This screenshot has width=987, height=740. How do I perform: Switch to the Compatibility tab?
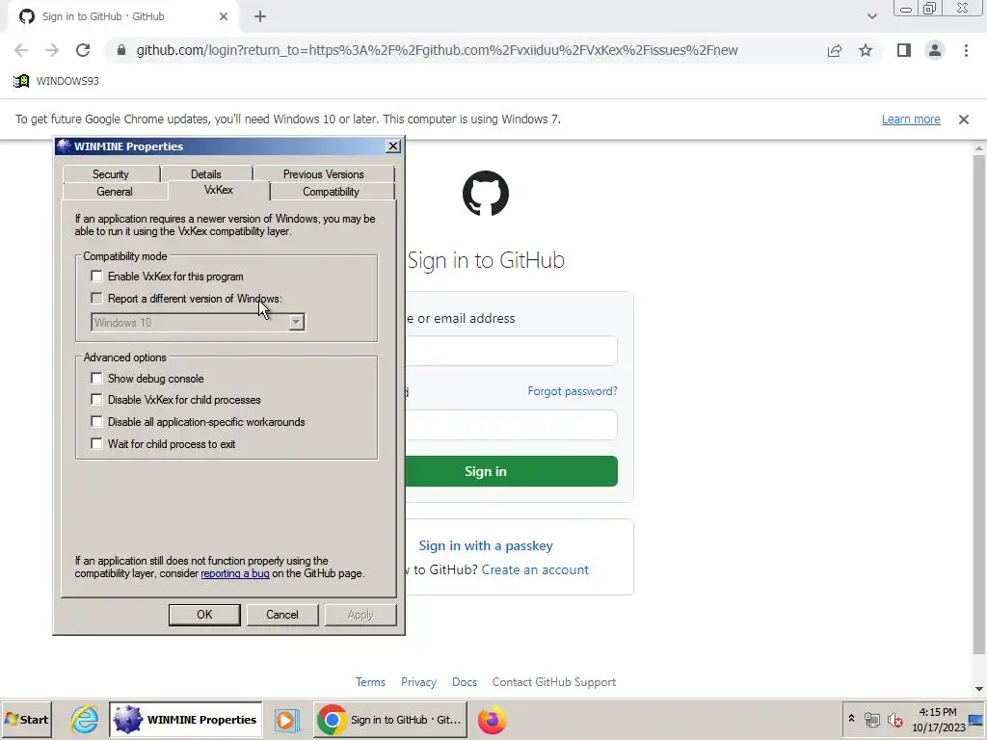coord(332,192)
